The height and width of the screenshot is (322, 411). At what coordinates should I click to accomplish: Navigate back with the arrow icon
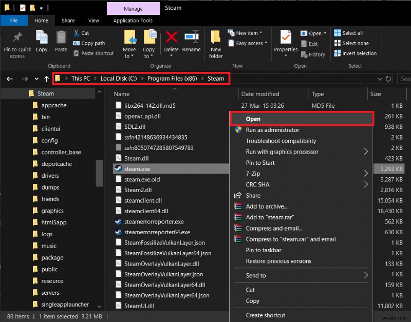point(9,79)
